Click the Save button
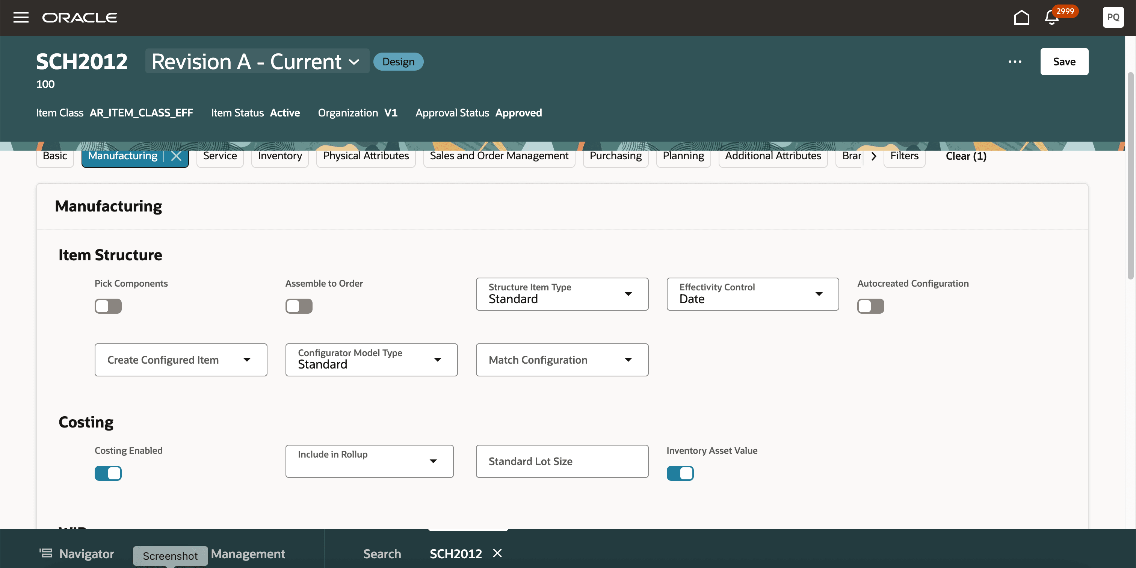 pyautogui.click(x=1063, y=62)
